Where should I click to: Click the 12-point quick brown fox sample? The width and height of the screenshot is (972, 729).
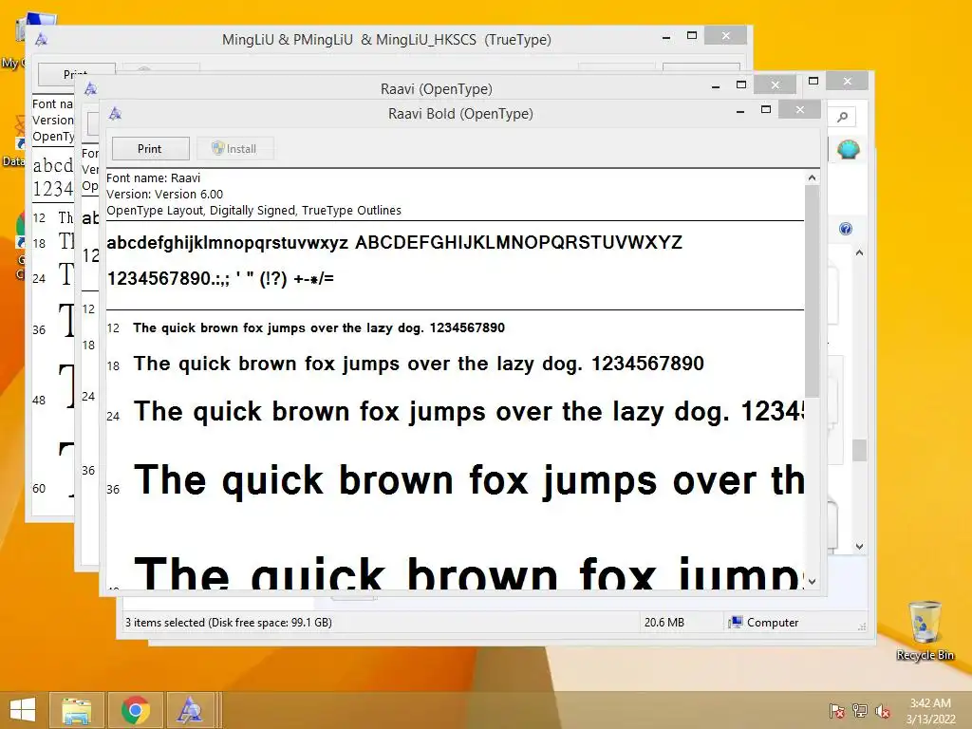point(319,327)
